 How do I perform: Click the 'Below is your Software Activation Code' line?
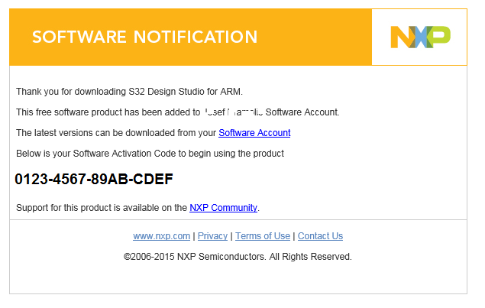pyautogui.click(x=92, y=154)
